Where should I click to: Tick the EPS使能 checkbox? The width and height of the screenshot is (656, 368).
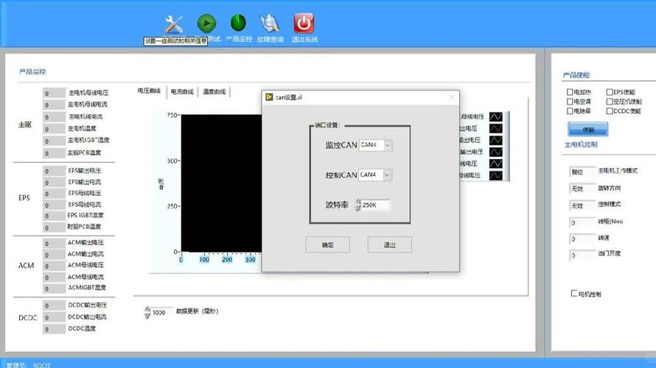click(x=610, y=92)
